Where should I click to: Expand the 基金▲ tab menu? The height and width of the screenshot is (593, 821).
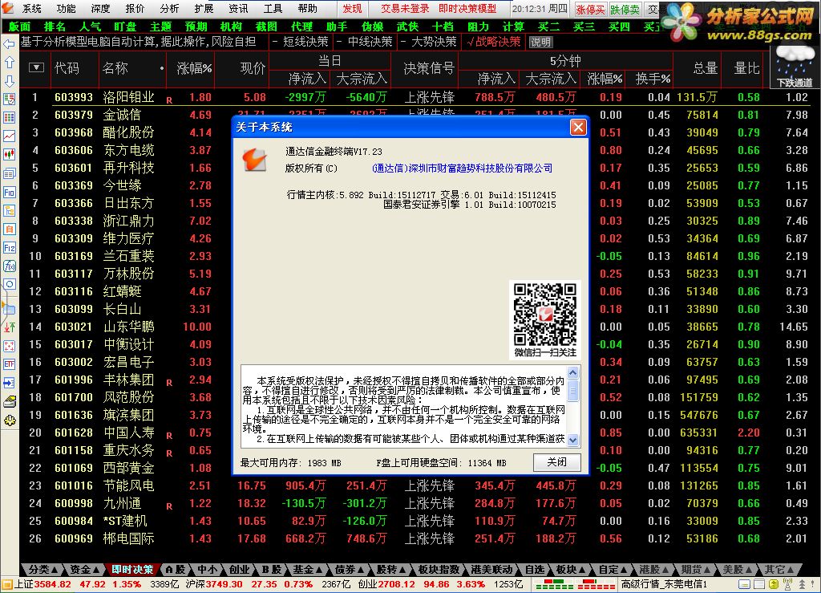click(x=307, y=570)
